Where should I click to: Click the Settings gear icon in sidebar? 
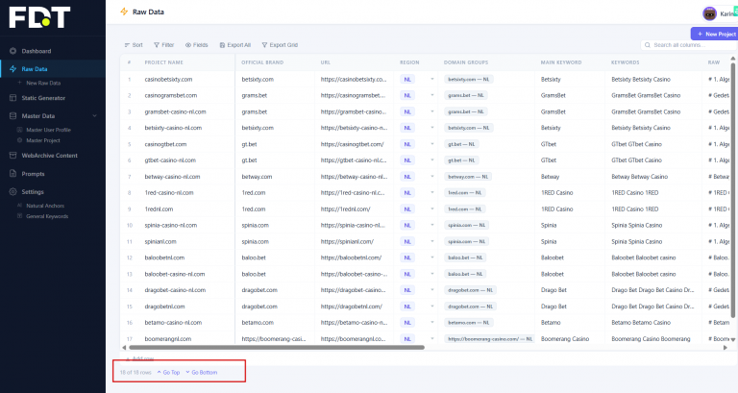pyautogui.click(x=13, y=191)
